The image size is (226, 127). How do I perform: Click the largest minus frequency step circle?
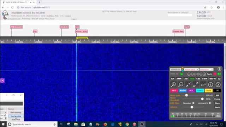tap(189, 74)
